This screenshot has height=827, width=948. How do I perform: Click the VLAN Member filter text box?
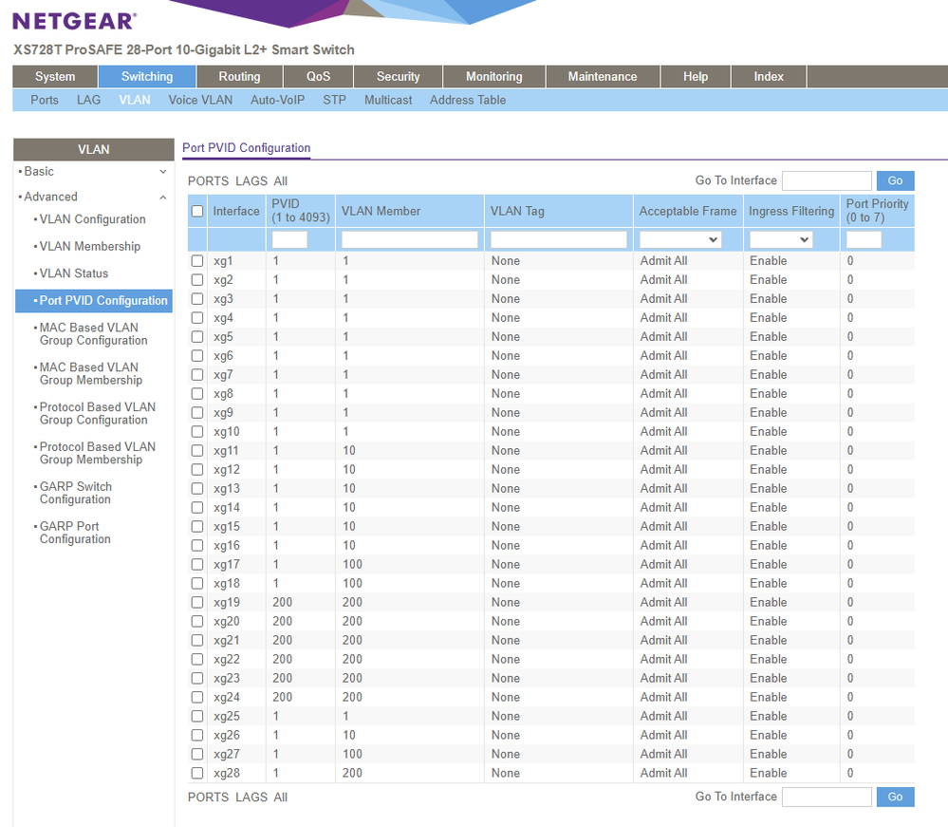click(410, 240)
